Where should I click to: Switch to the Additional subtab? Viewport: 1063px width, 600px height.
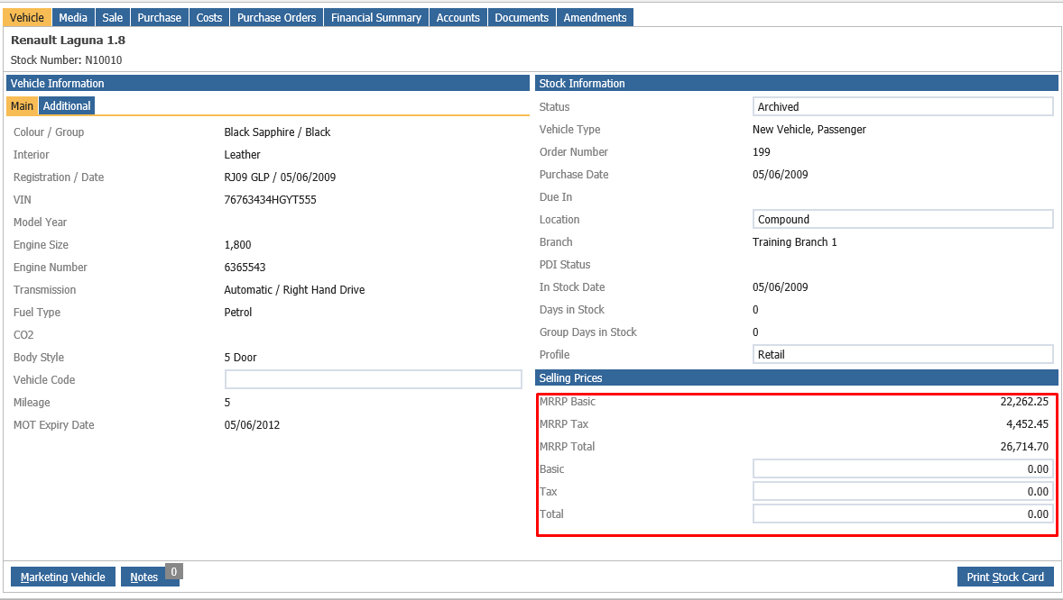click(67, 105)
